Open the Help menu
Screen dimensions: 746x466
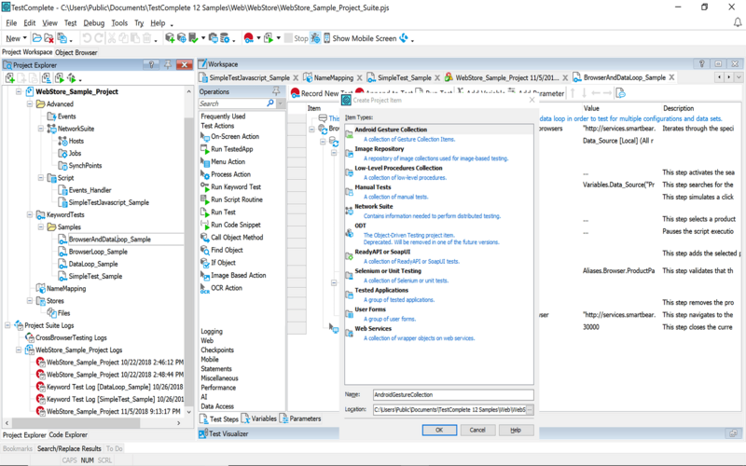[158, 22]
